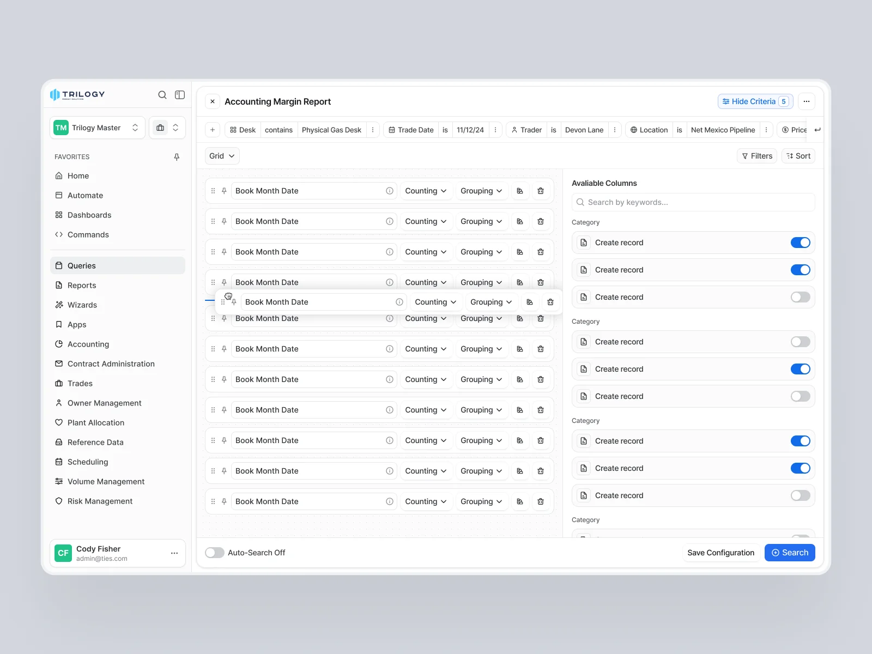Open Volume Management in sidebar
Image resolution: width=872 pixels, height=654 pixels.
click(x=118, y=481)
